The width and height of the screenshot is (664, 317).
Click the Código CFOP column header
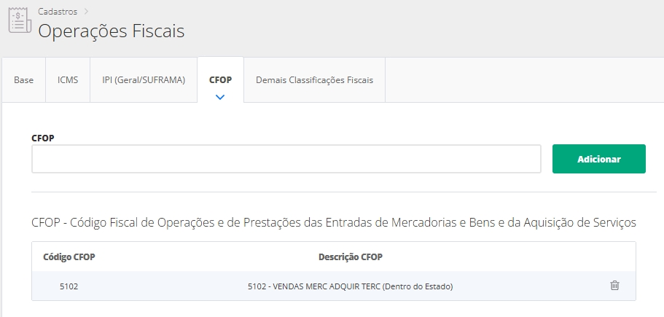(x=69, y=257)
